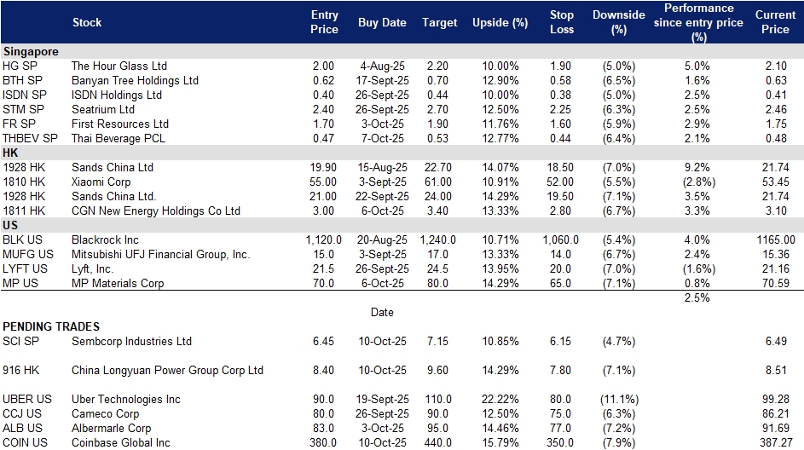Select the US section heading
This screenshot has height=450, width=804.
[x=10, y=226]
